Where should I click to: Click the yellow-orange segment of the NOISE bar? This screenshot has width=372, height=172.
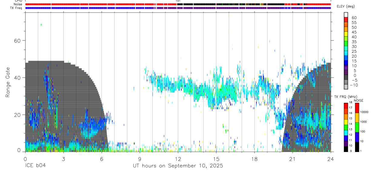pos(357,117)
